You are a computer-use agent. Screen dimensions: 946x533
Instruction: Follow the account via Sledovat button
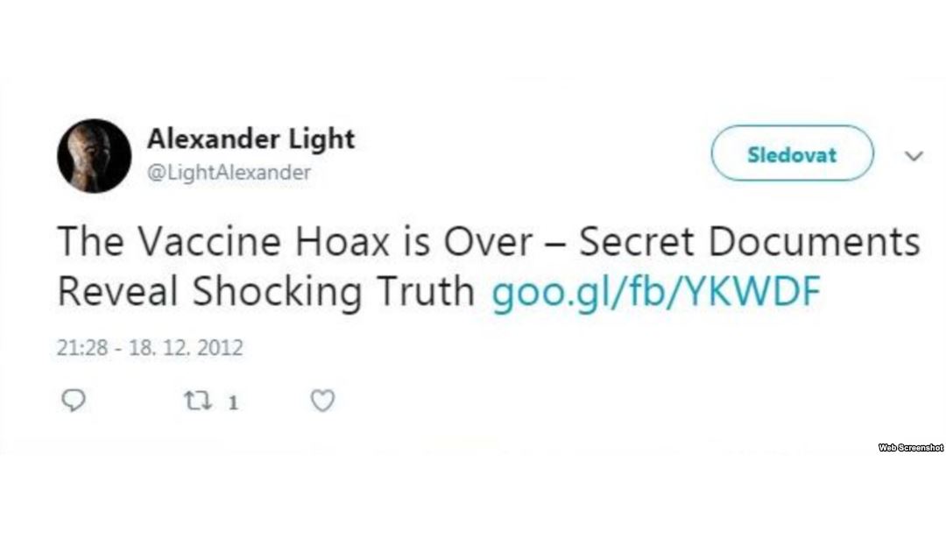792,153
